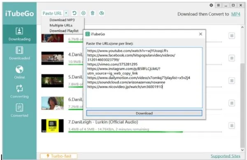
Task: Click the nicovideo.jp URL line in dialog
Action: click(x=125, y=87)
